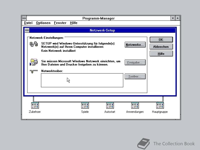
Task: Click the Hilfe button in dialog
Action: pyautogui.click(x=161, y=54)
